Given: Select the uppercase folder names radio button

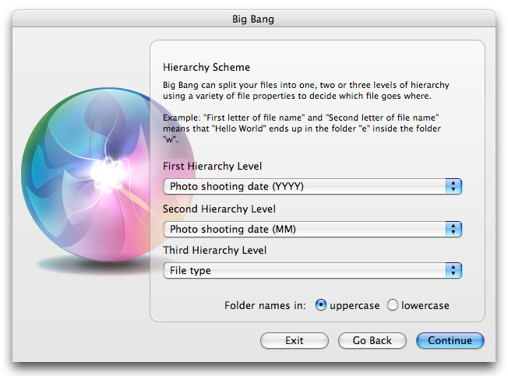Looking at the screenshot, I should point(321,305).
